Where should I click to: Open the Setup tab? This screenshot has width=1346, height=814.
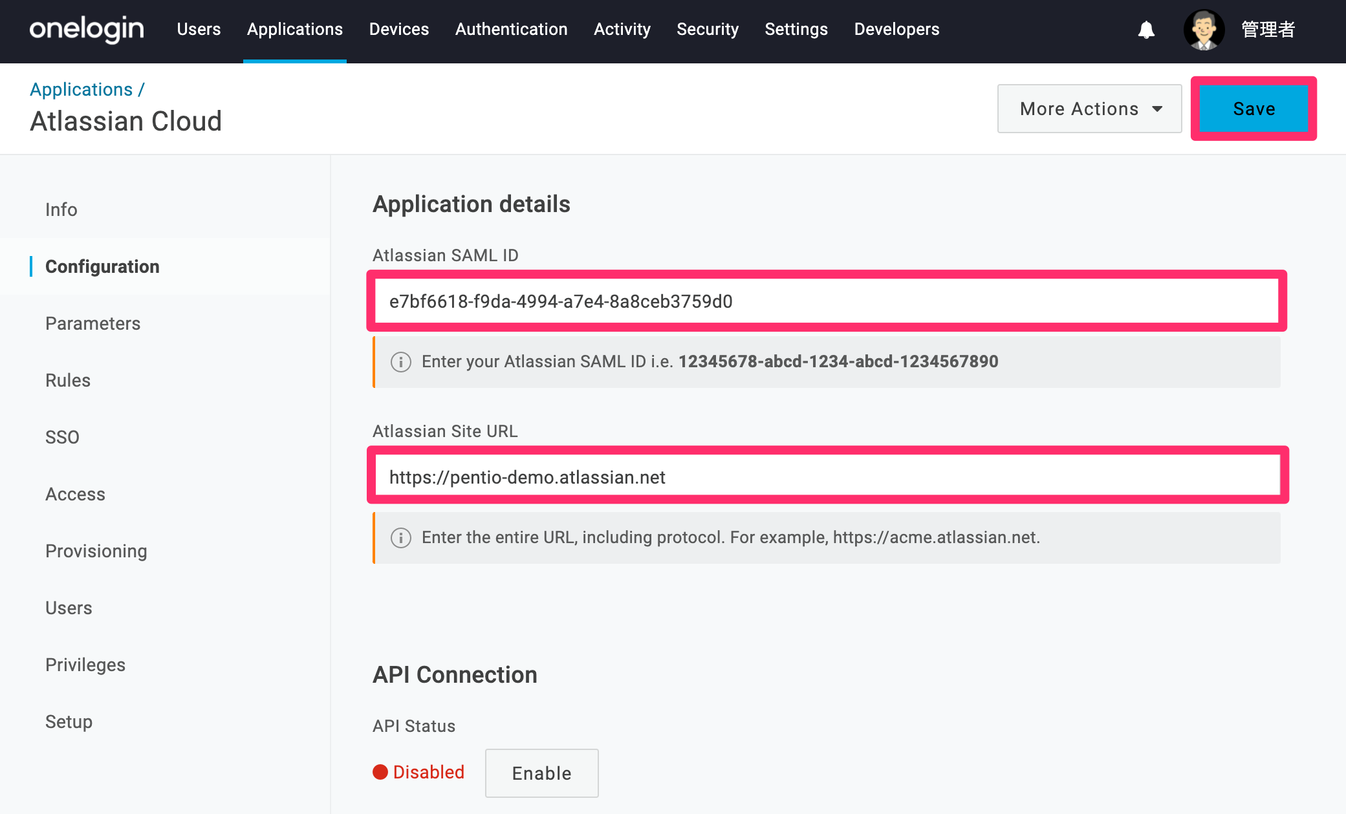pos(69,722)
